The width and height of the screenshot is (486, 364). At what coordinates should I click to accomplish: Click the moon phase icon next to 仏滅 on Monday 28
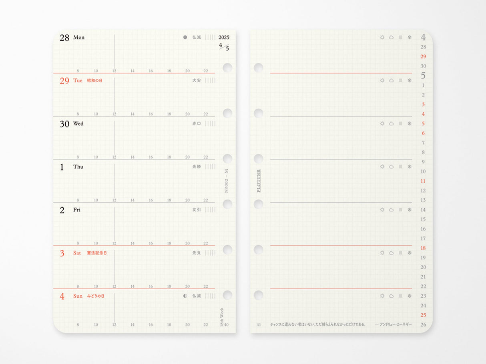pyautogui.click(x=184, y=37)
